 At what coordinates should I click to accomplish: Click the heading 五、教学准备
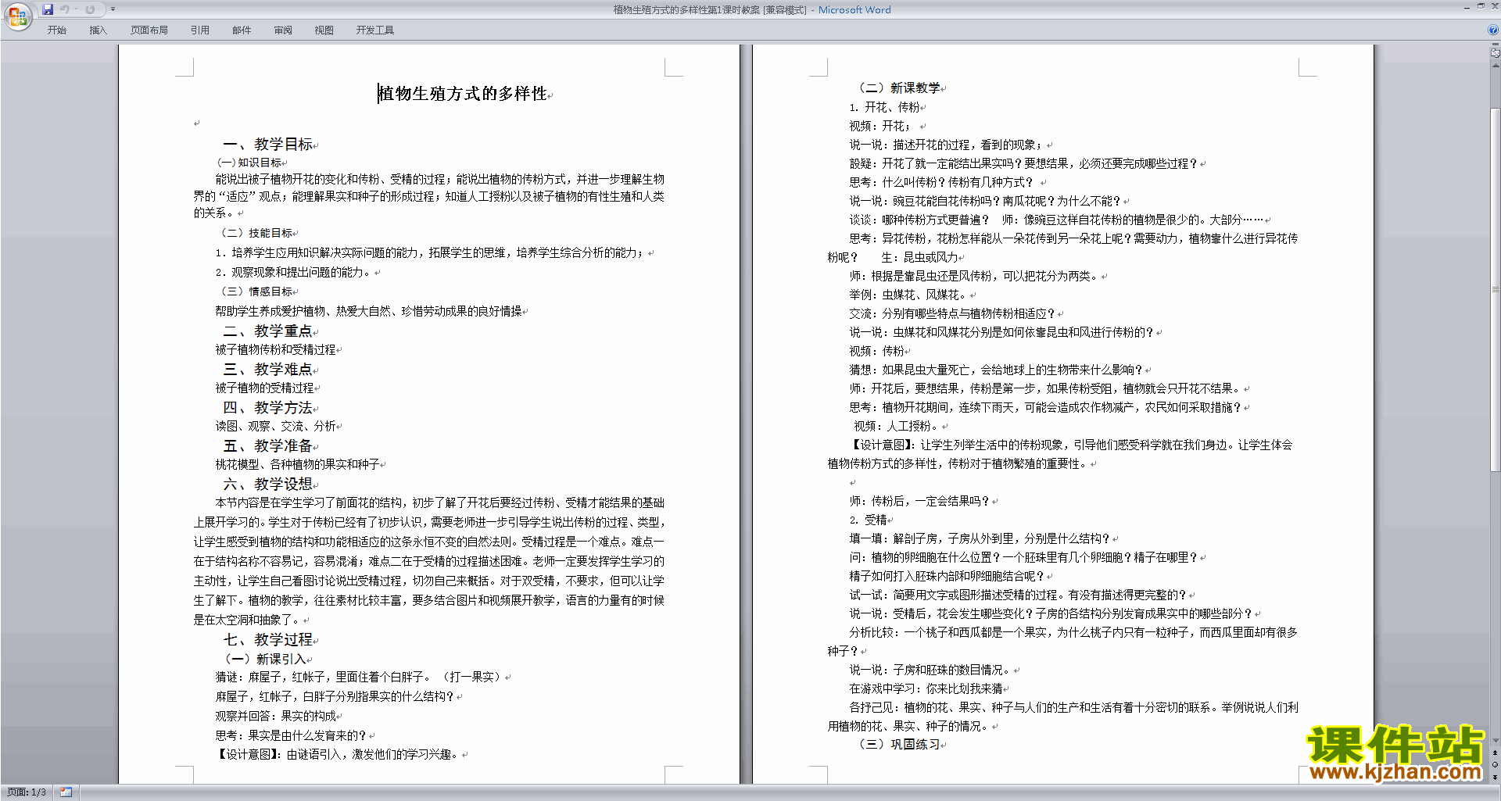[x=268, y=446]
